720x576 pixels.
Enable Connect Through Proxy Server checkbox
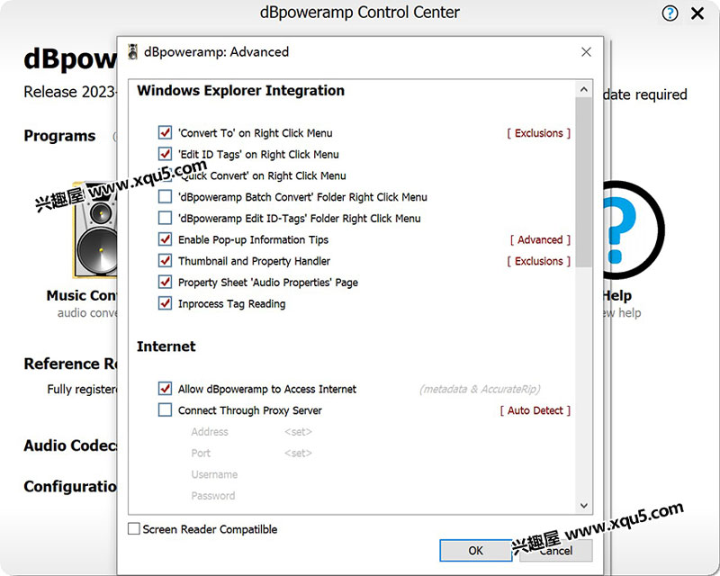tap(165, 409)
